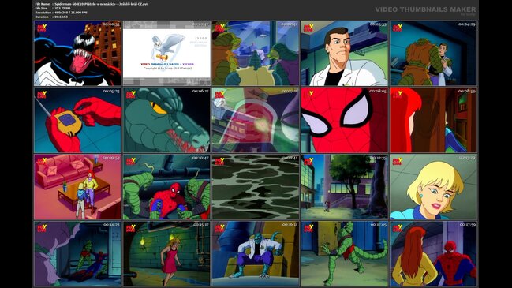Open thumbnail of woman in red dress
512x288 pixels.
click(x=166, y=254)
